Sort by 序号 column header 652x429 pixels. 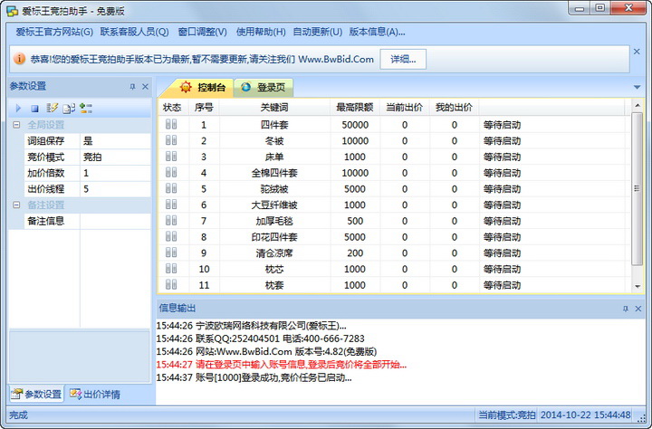tap(204, 108)
